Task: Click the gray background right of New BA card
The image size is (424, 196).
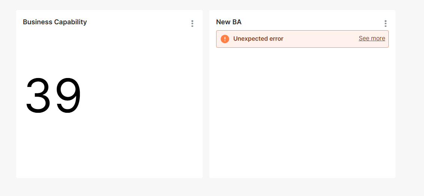Action: pyautogui.click(x=410, y=94)
